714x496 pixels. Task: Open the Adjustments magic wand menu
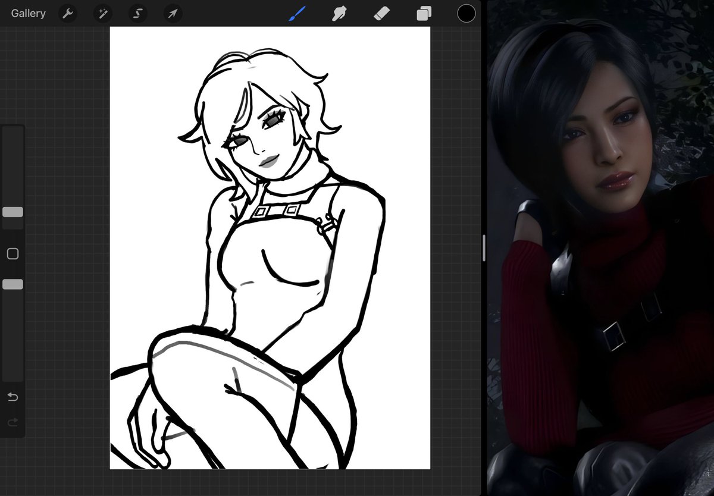pyautogui.click(x=103, y=13)
